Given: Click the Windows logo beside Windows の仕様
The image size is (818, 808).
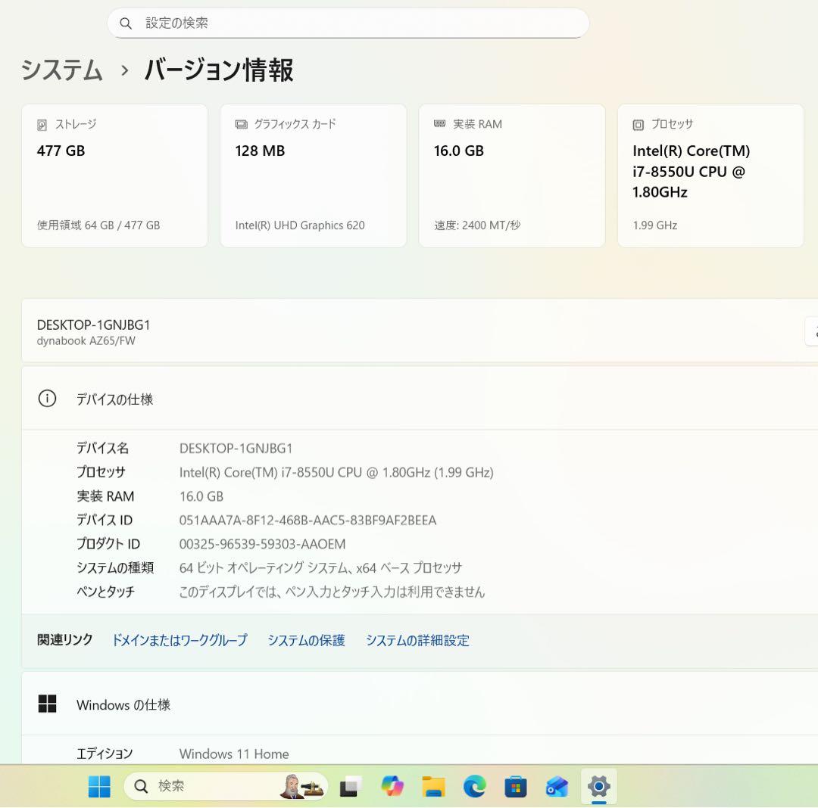Looking at the screenshot, I should point(47,704).
